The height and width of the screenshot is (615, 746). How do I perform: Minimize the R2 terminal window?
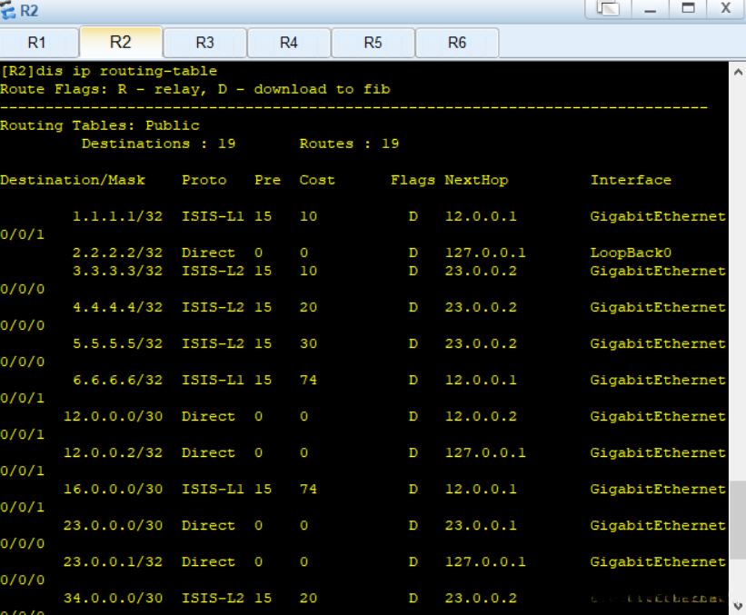coord(651,8)
